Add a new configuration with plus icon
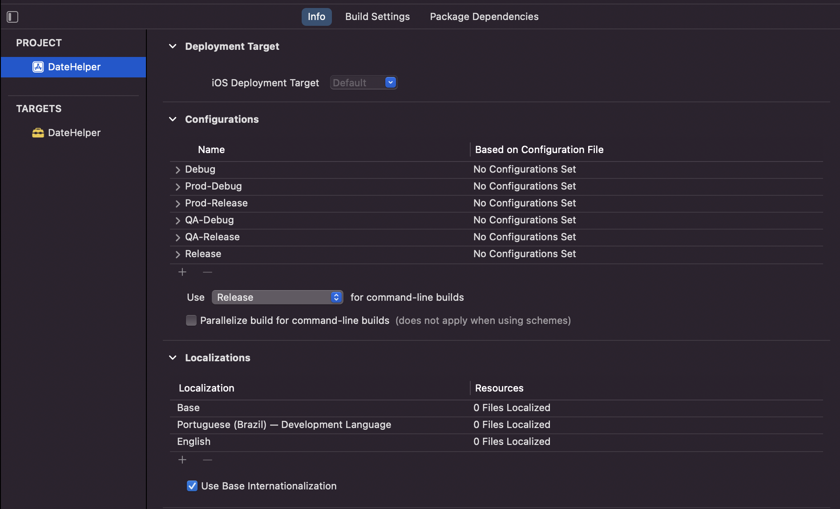The height and width of the screenshot is (509, 840). pos(182,272)
